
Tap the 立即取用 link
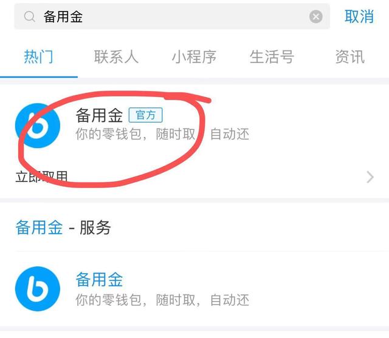click(41, 177)
